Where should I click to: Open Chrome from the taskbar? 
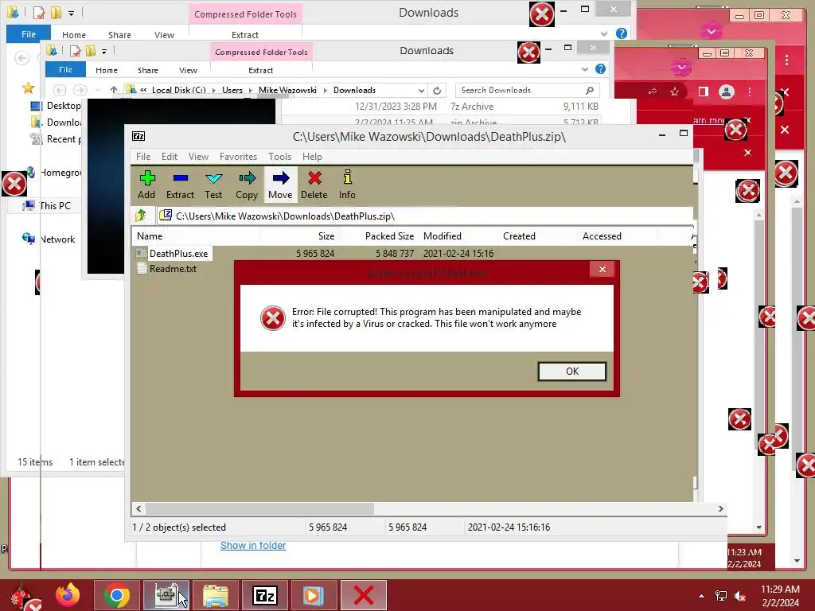click(117, 595)
